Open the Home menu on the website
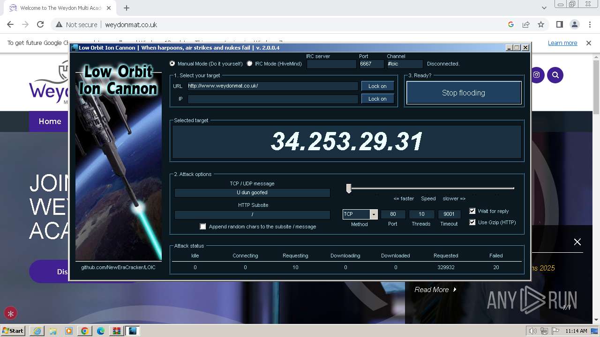Screen dimensions: 600x337 pyautogui.click(x=50, y=121)
